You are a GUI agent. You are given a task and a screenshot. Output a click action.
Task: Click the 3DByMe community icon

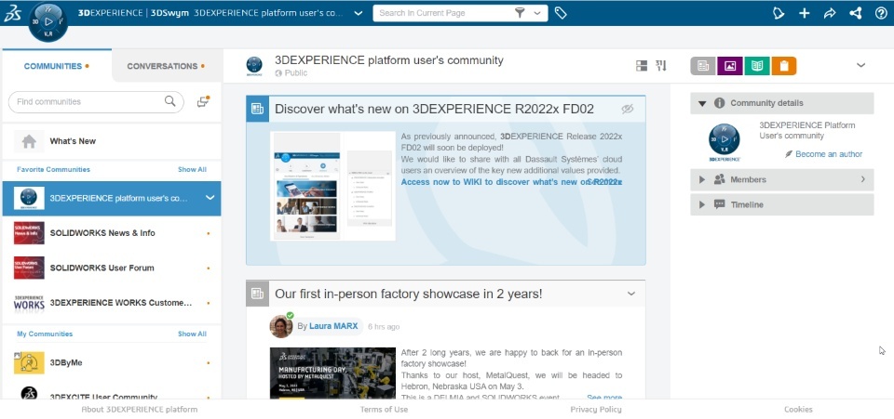29,362
